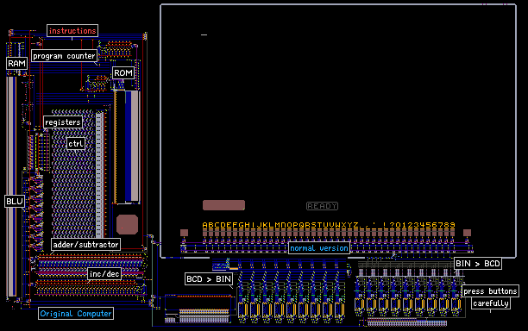Click the RAM label
Image resolution: width=528 pixels, height=331 pixels.
click(17, 63)
